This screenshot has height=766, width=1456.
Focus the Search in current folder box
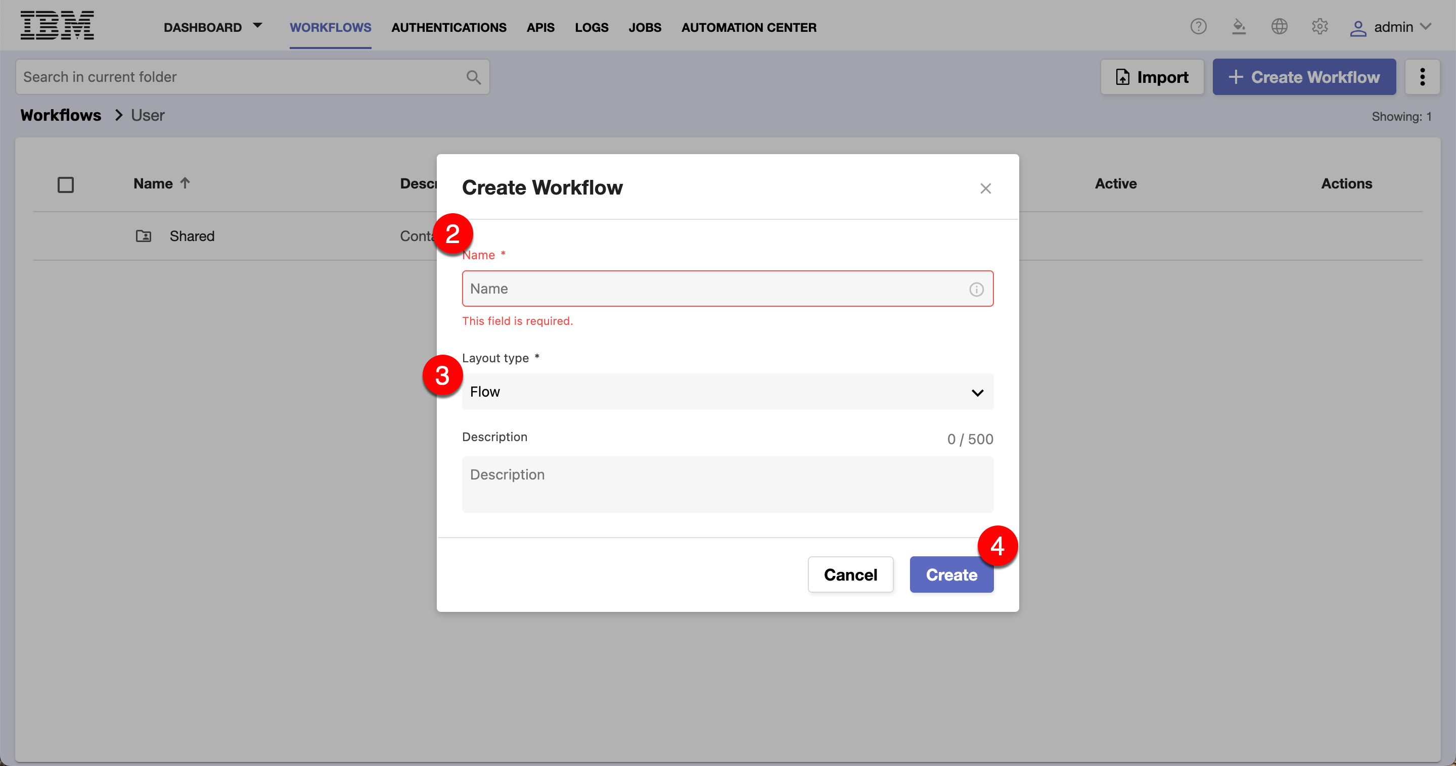click(252, 77)
